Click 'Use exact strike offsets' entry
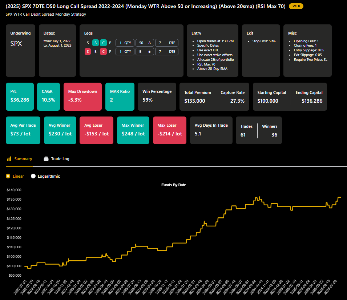The width and height of the screenshot is (347, 300). 215,55
